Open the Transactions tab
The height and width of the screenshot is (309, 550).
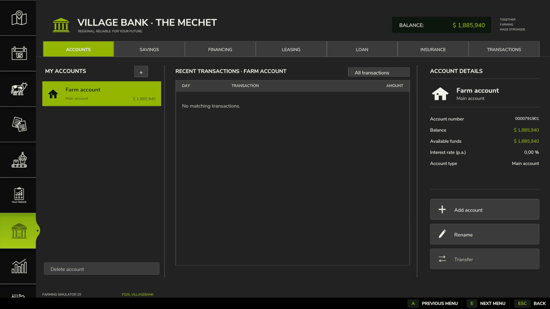click(x=504, y=49)
